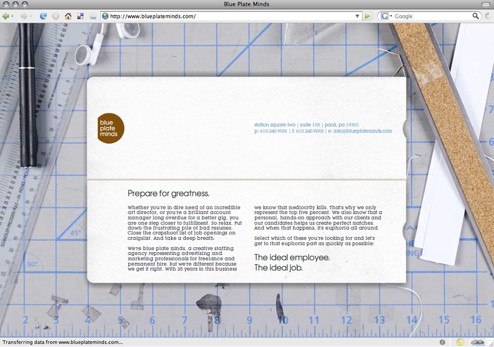Click the rain cloud weather status icon
Viewport: 494px width, 347px height.
[477, 342]
